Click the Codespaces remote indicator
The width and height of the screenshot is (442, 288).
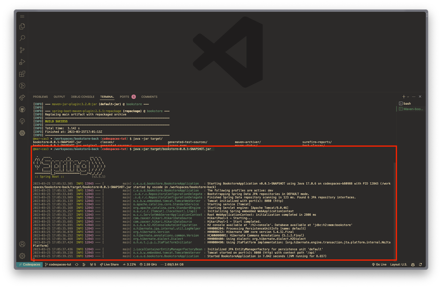(30, 265)
